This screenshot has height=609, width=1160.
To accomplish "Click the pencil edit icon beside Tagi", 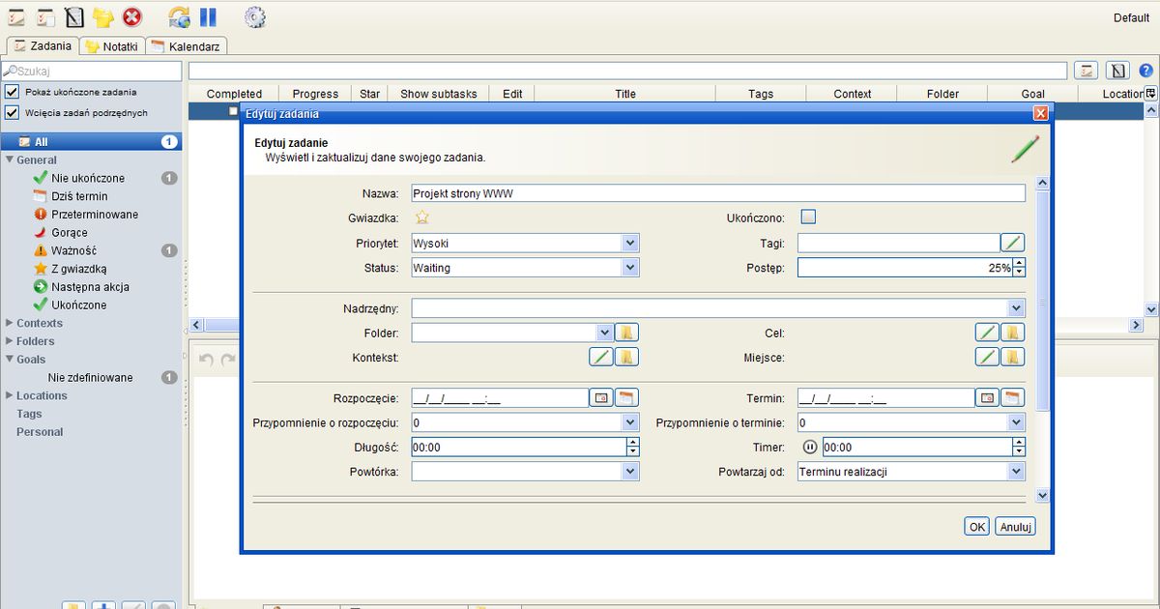I will pos(1011,242).
